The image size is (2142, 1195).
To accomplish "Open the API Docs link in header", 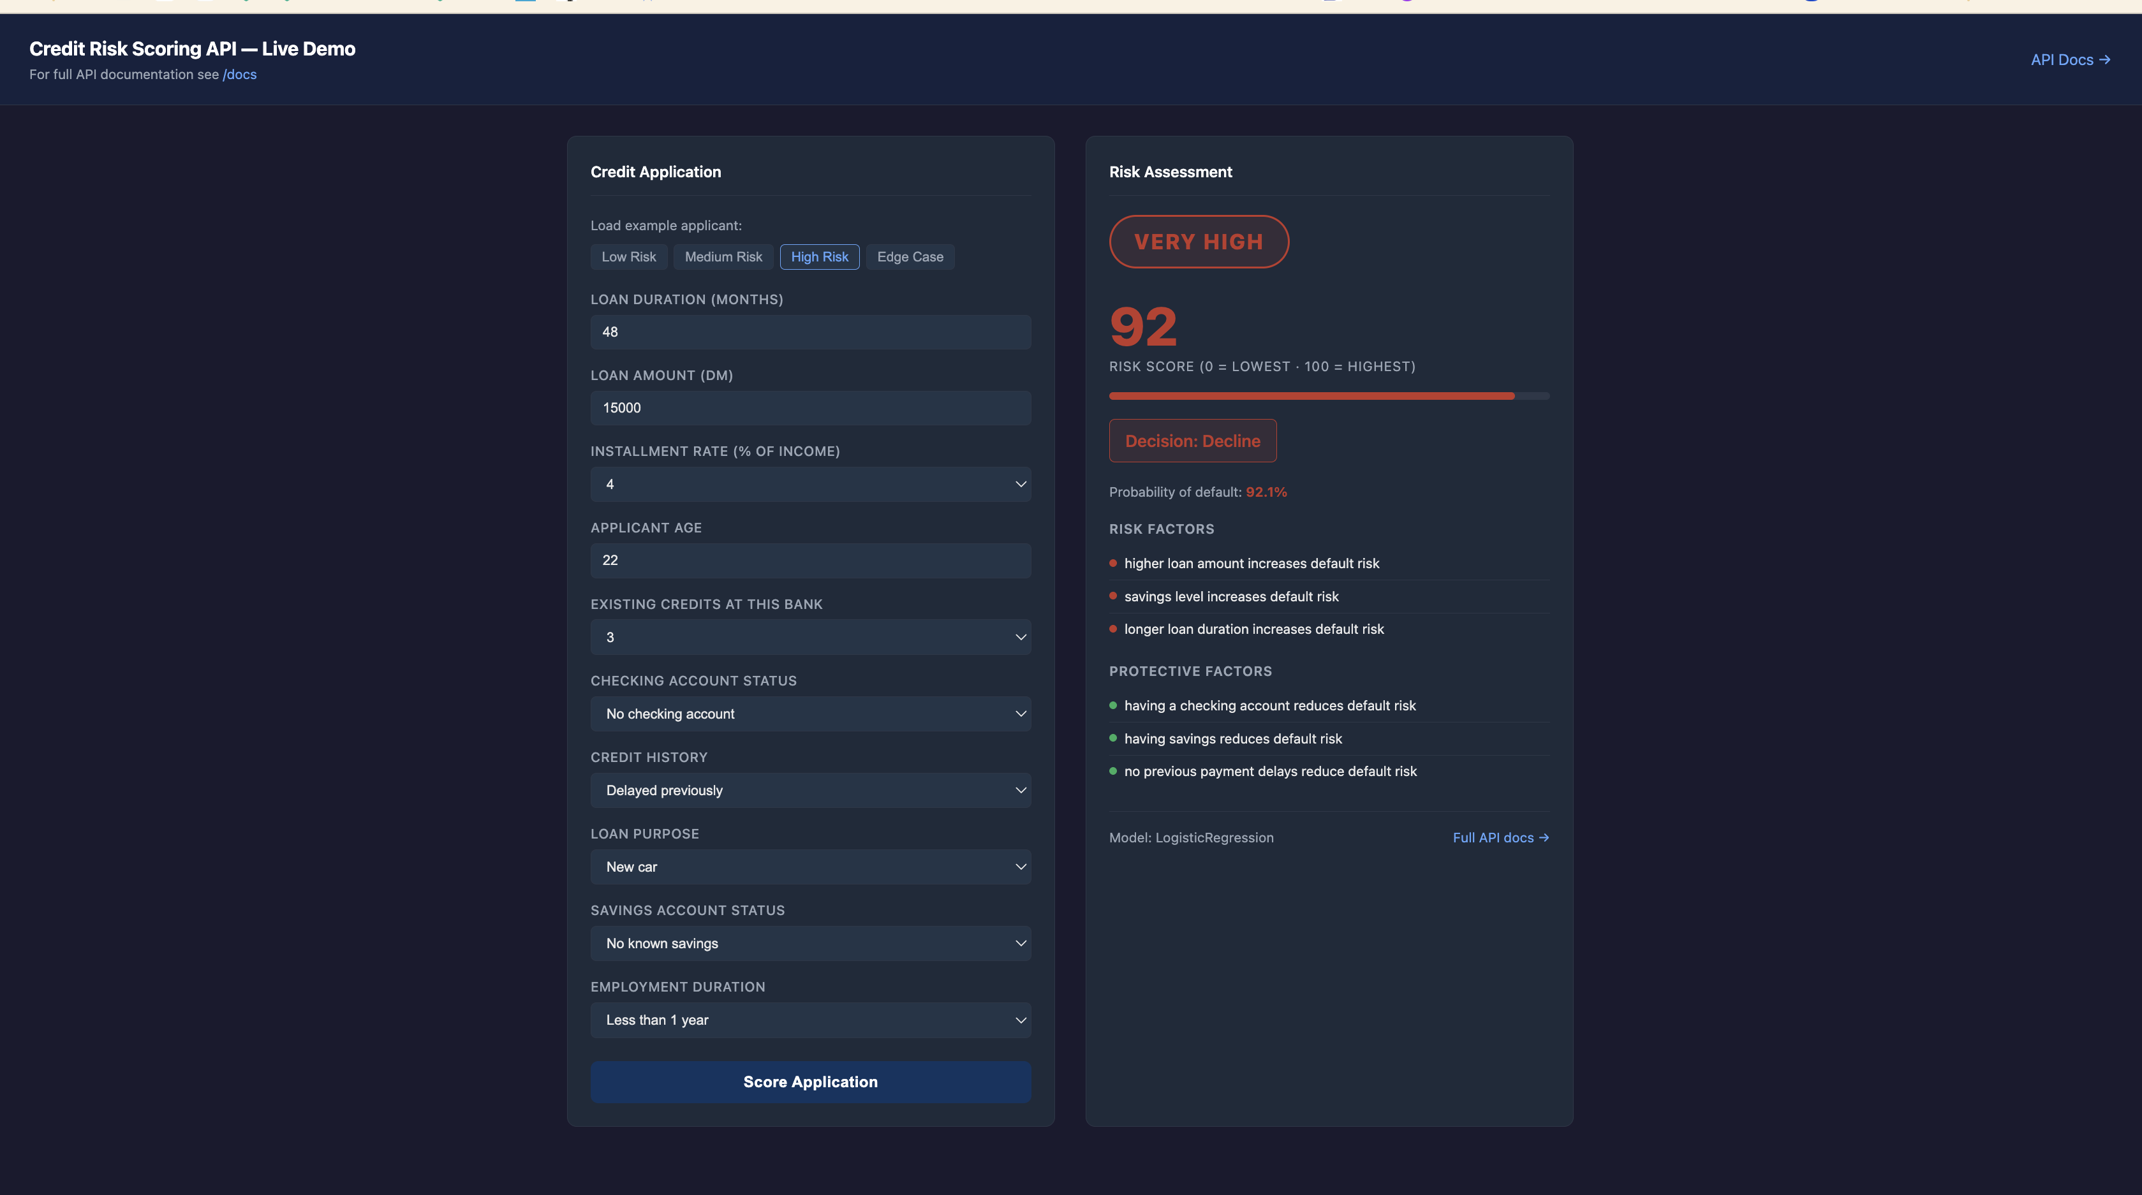I will [x=2070, y=60].
